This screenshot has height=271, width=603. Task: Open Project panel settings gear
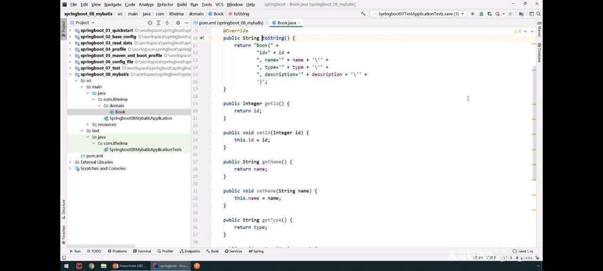coord(178,23)
